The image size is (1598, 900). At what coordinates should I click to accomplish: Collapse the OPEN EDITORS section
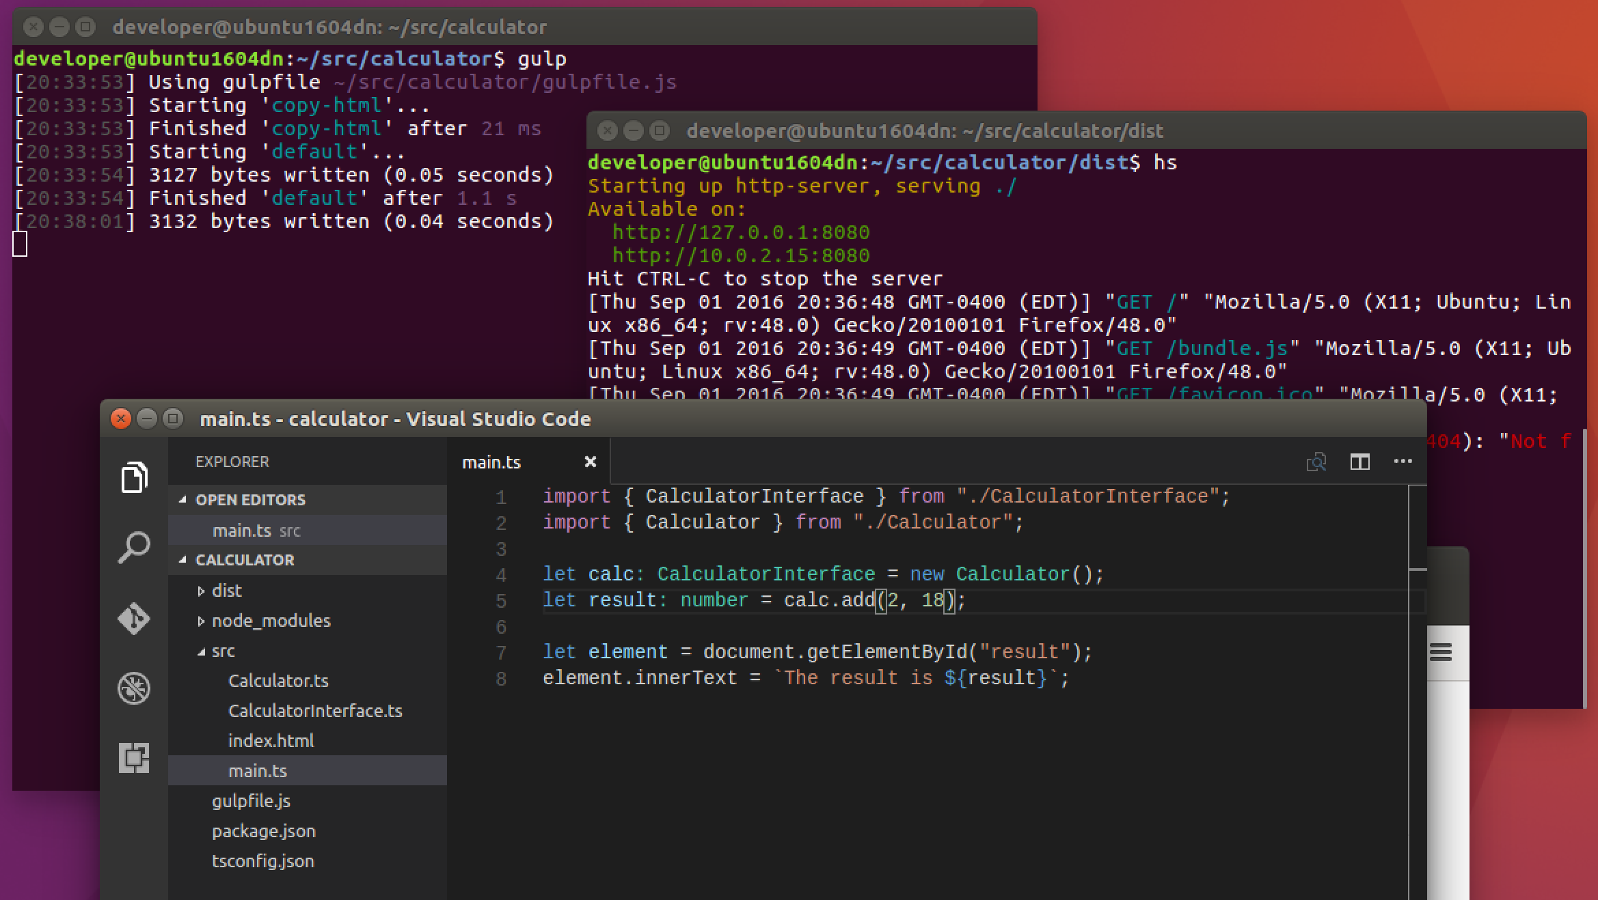[250, 500]
